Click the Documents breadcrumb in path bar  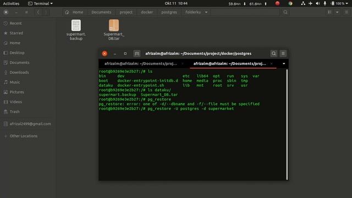pos(101,12)
